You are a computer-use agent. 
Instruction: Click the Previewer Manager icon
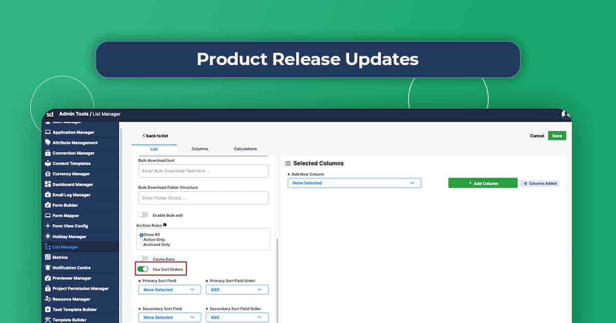[x=48, y=278]
